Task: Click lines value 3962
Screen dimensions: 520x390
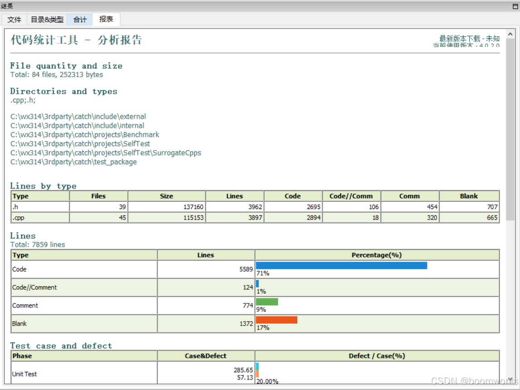Action: [255, 207]
